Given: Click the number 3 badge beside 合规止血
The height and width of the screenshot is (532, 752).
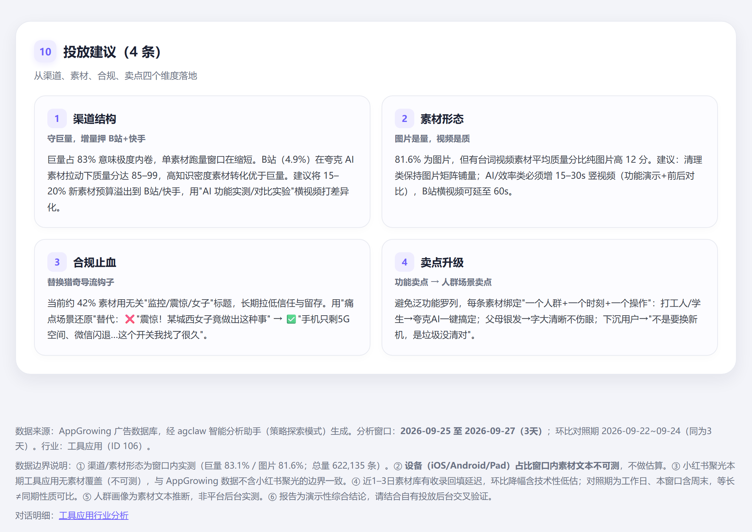Looking at the screenshot, I should [57, 262].
